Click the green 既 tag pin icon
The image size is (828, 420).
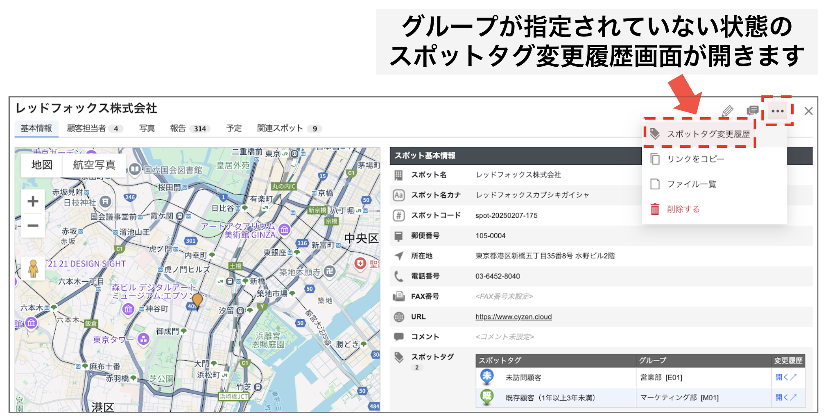coord(487,397)
